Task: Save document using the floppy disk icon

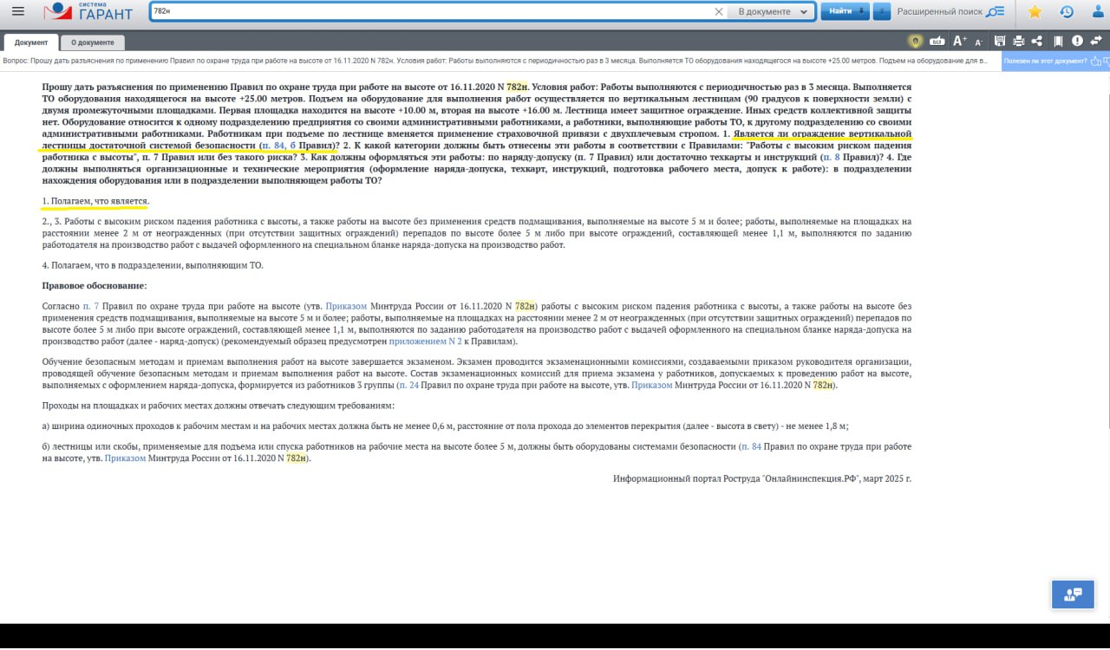Action: 1000,41
